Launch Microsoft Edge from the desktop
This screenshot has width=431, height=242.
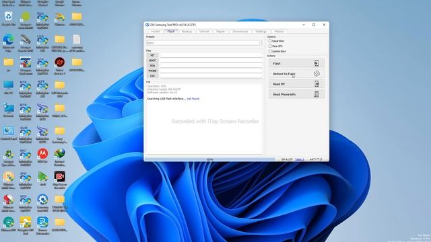tap(9, 40)
